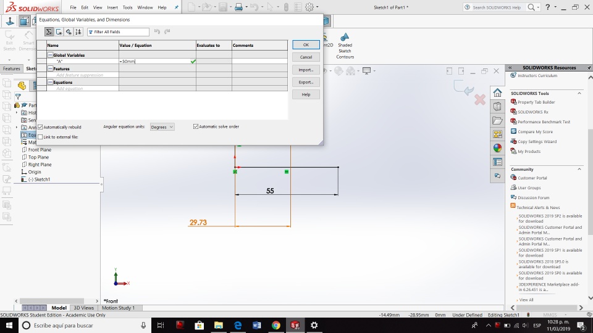This screenshot has width=593, height=333.
Task: Toggle Automatically rebuild checkbox
Action: (41, 127)
